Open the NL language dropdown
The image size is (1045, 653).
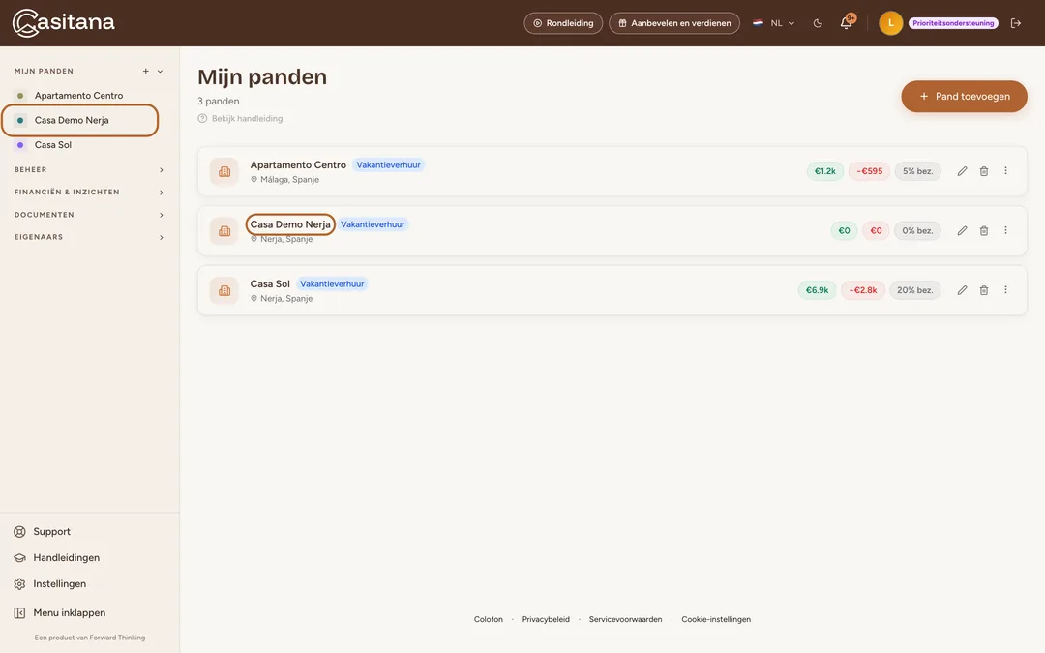774,23
